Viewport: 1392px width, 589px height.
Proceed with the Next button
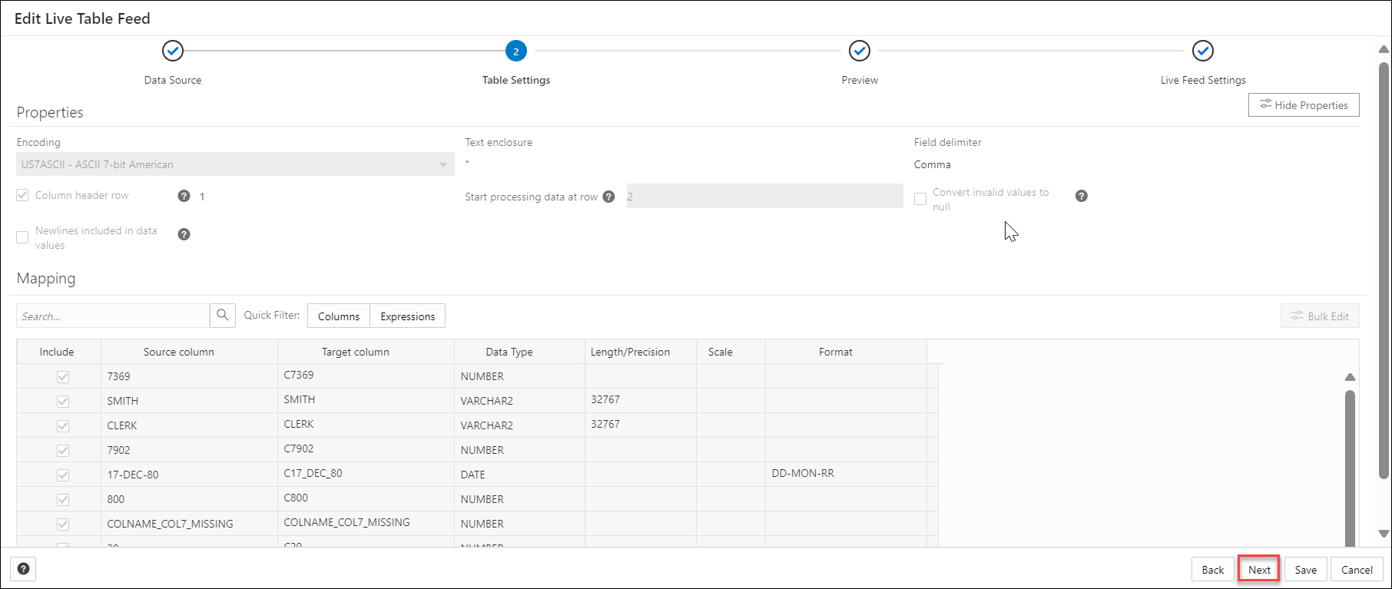point(1259,569)
